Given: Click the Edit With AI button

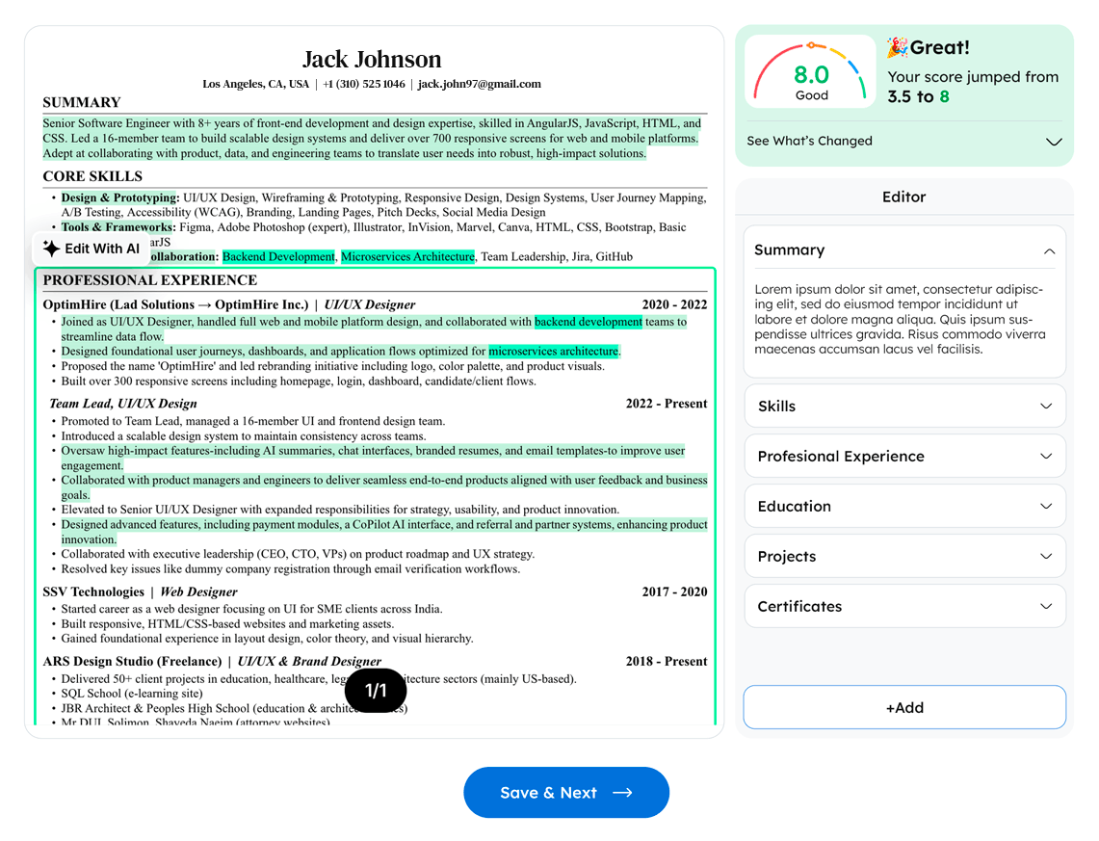Looking at the screenshot, I should [x=92, y=249].
